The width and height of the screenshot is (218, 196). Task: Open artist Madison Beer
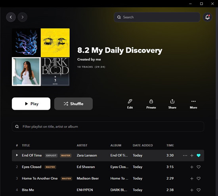coord(88,178)
